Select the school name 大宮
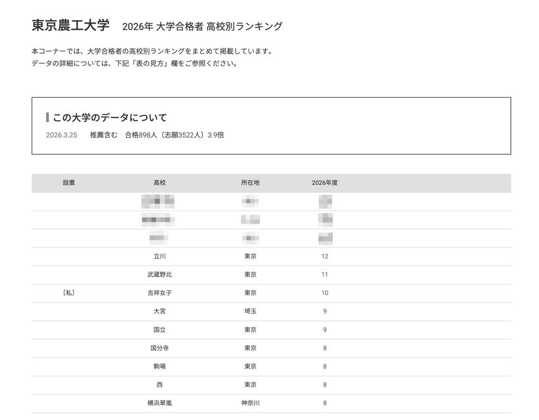The height and width of the screenshot is (420, 539). pos(160,312)
